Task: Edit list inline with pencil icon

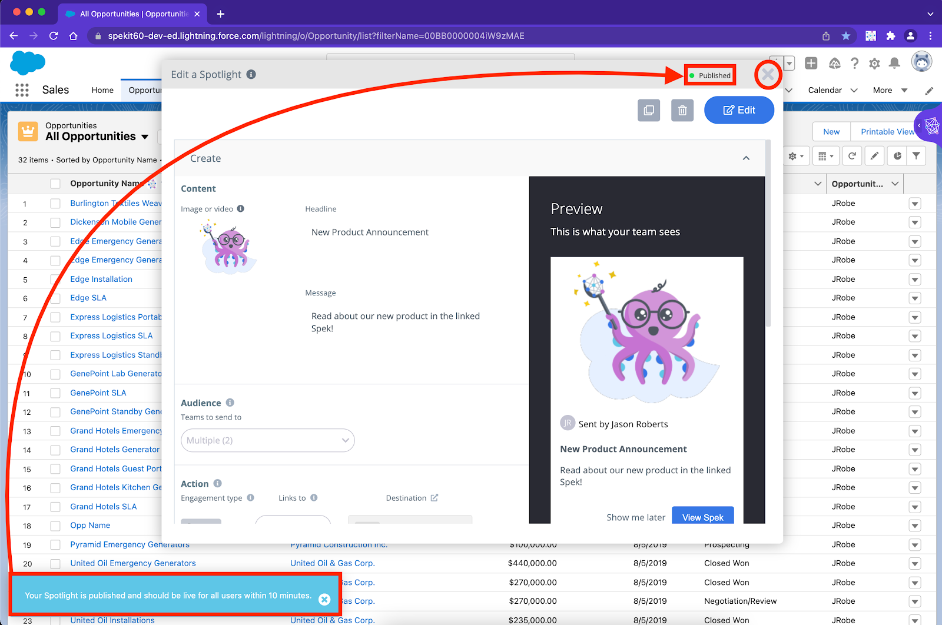Action: [874, 156]
